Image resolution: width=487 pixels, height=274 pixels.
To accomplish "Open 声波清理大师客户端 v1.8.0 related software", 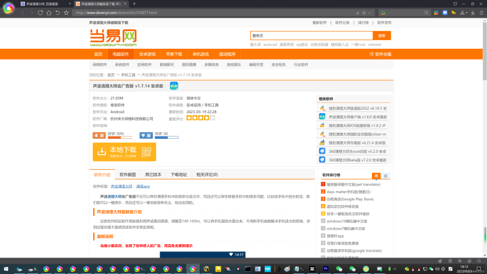I will pos(358,117).
